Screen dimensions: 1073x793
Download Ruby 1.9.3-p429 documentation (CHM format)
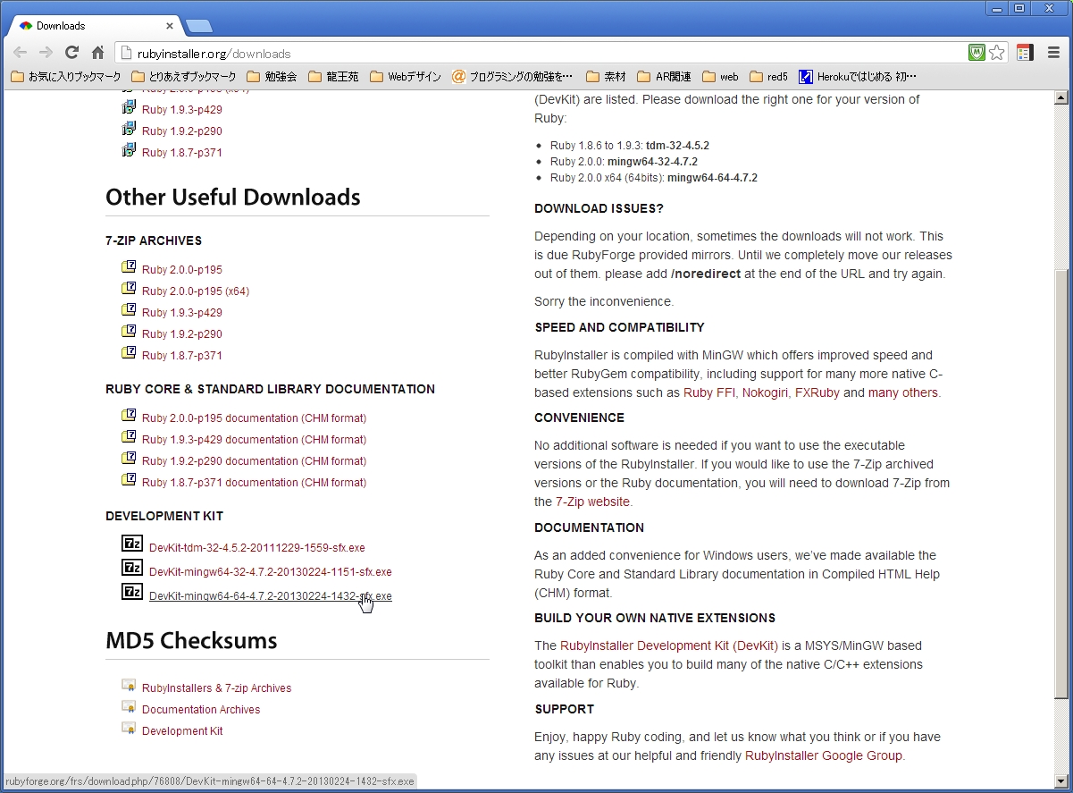pos(254,440)
